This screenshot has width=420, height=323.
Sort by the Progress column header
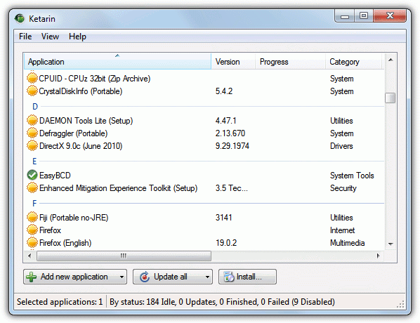tap(290, 62)
